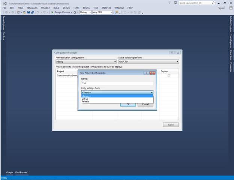Click New Project Configuration help icon

[x=146, y=73]
